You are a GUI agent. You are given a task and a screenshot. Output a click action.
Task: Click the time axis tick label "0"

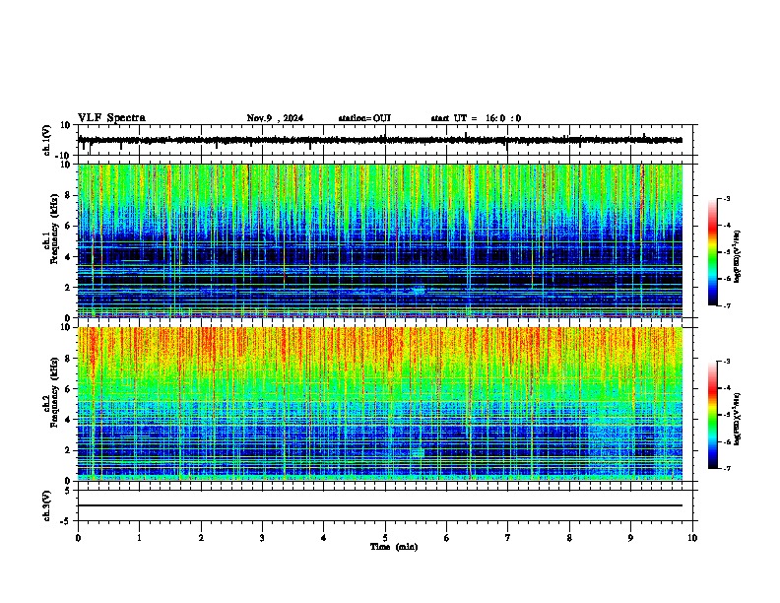tap(78, 538)
